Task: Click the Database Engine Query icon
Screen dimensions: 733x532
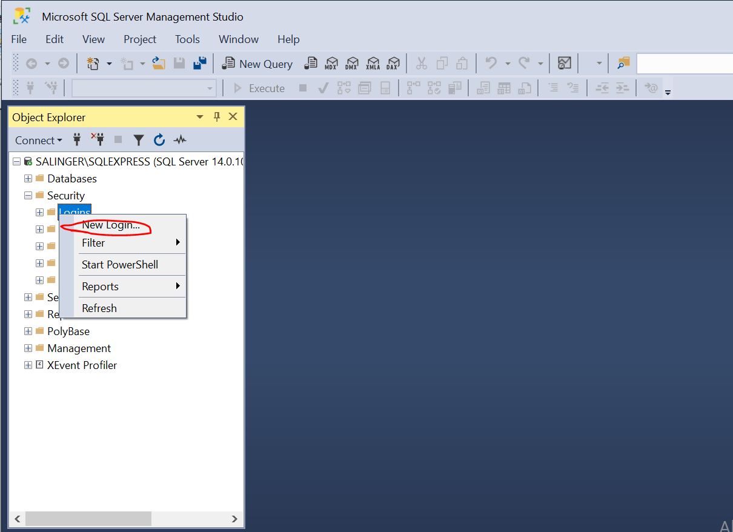Action: [311, 64]
